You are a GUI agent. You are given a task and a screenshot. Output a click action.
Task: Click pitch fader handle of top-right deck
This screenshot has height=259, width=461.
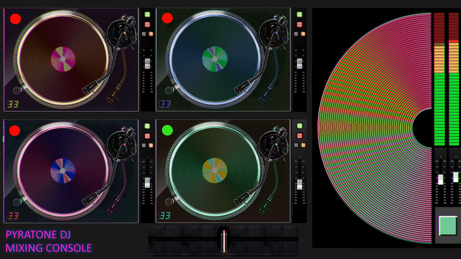[x=299, y=63]
